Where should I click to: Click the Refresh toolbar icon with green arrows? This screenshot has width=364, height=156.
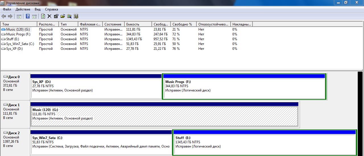43,16
